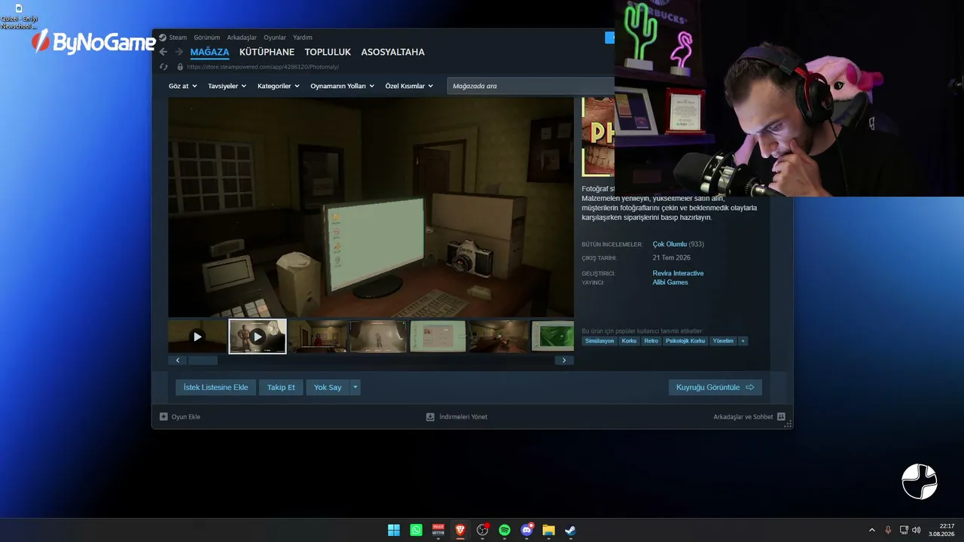Screen dimensions: 964x542
Task: Click the Retro tag
Action: [651, 341]
